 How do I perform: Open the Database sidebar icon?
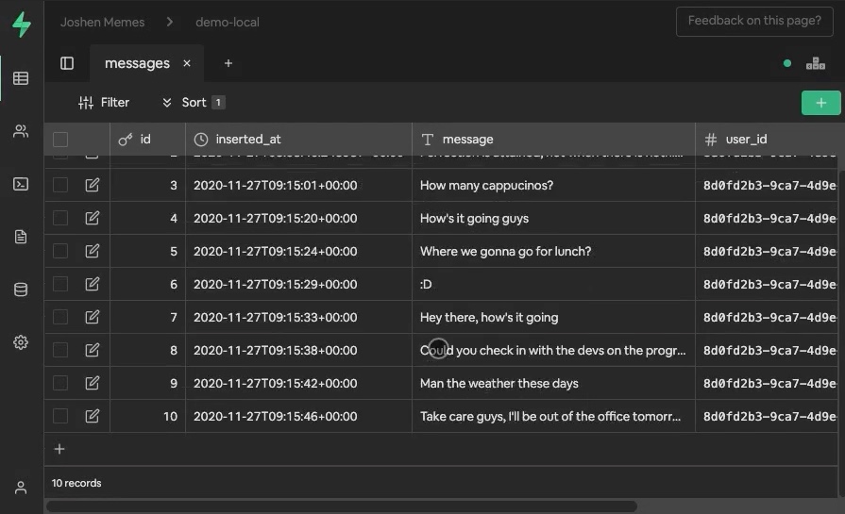click(x=21, y=290)
